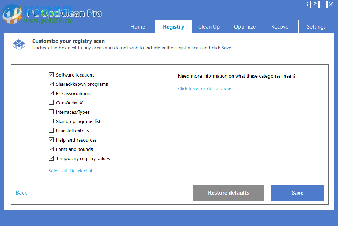Open the Clean Up tab

tap(209, 26)
